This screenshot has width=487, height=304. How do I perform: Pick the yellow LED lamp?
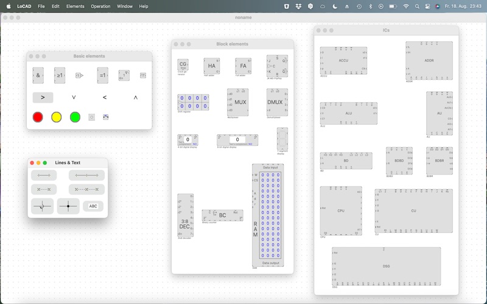57,117
